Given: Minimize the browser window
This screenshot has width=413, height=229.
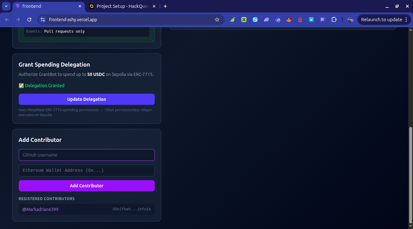Looking at the screenshot, I should pos(387,6).
